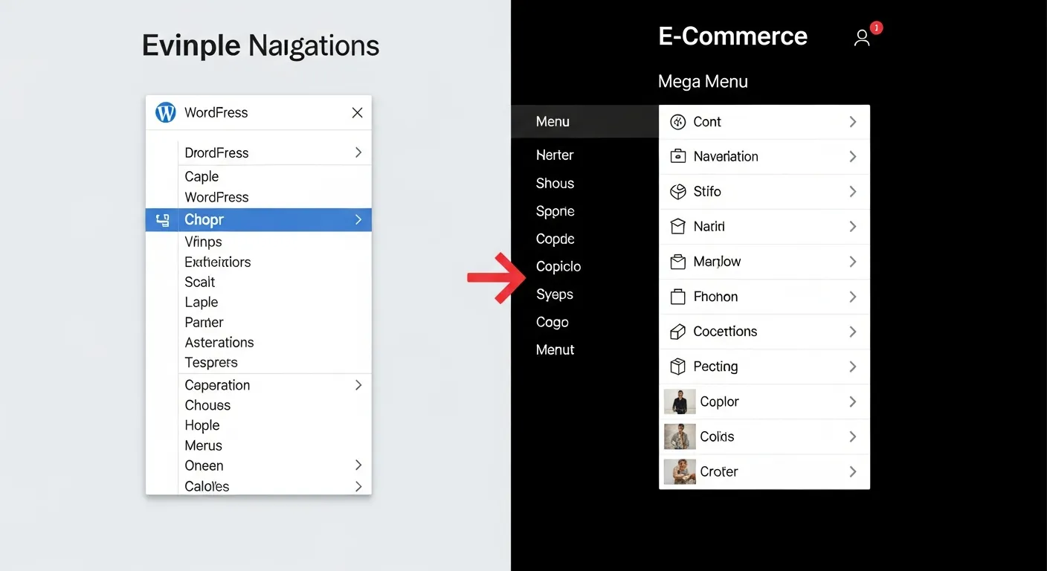Click the E-Commerce title
The width and height of the screenshot is (1047, 571).
732,36
